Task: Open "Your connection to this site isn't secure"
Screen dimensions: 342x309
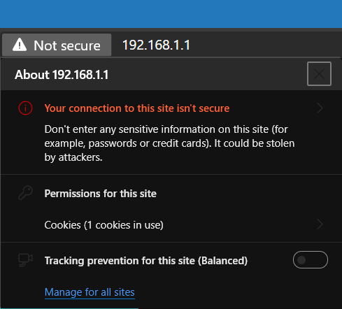Action: pos(170,108)
